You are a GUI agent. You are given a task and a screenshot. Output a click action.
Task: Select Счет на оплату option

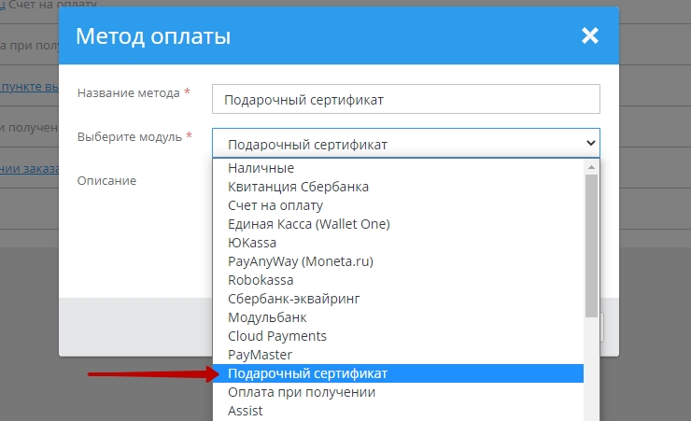[x=275, y=205]
